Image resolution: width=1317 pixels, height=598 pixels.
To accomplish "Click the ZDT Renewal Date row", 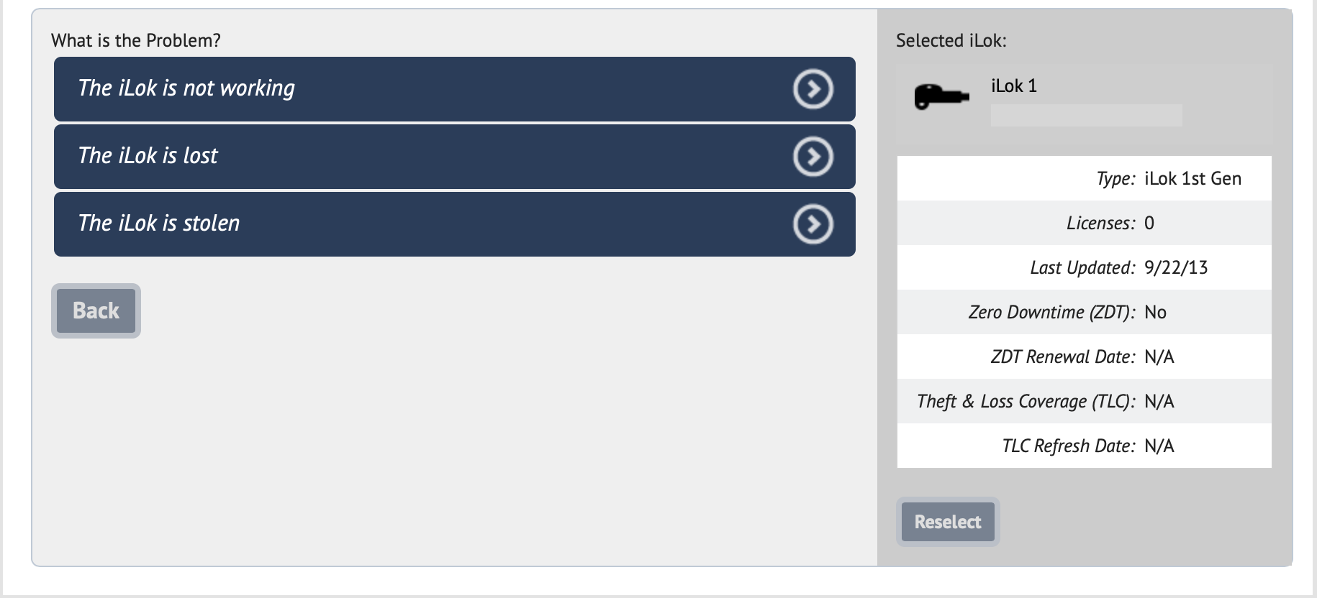I will point(1085,356).
